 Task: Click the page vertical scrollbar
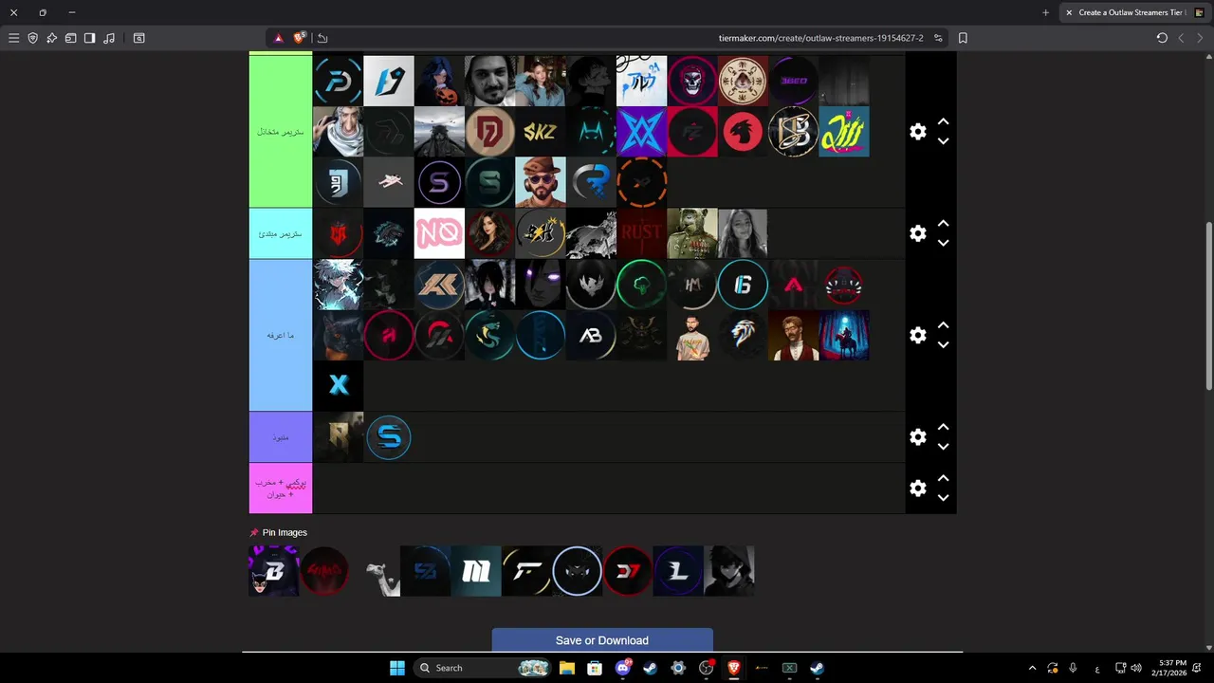coord(1209,305)
